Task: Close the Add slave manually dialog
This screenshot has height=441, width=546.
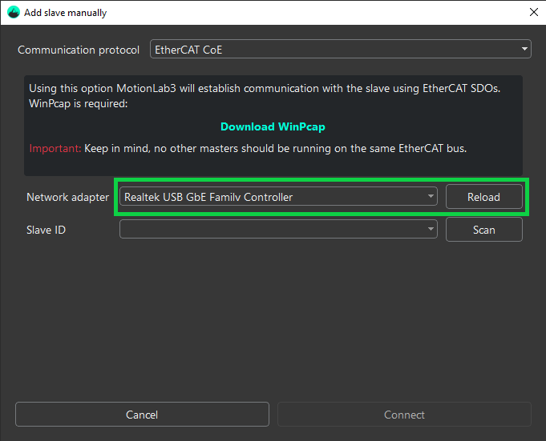Action: [x=533, y=13]
